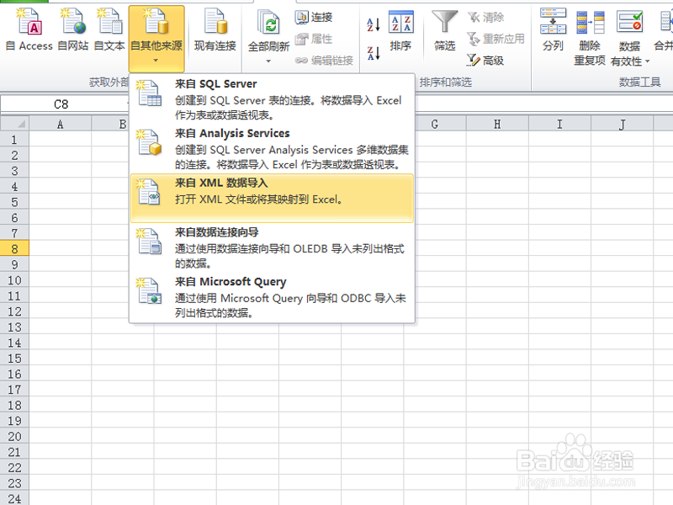This screenshot has height=505, width=673.
Task: Select 来自 XML 数据导入 menu entry
Action: tap(272, 198)
